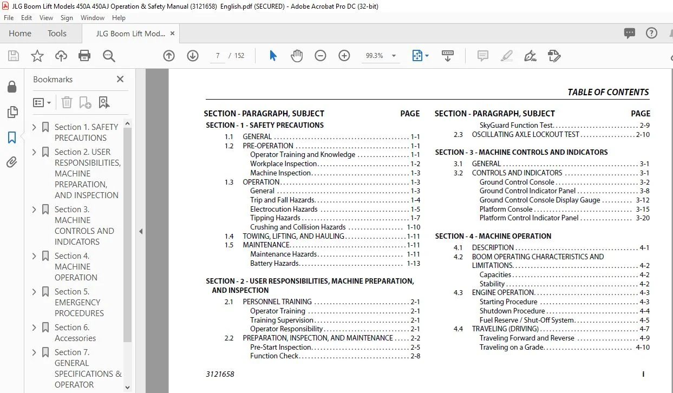Toggle the bookmarks panel icon
The height and width of the screenshot is (393, 673).
pos(12,137)
